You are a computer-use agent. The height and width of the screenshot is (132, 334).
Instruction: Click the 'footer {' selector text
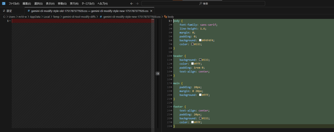pyautogui.click(x=180, y=107)
